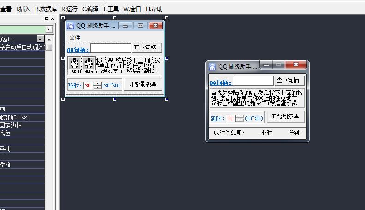365x210 pixels.
Task: Float the property panel with the dock icon
Action: pyautogui.click(x=47, y=18)
